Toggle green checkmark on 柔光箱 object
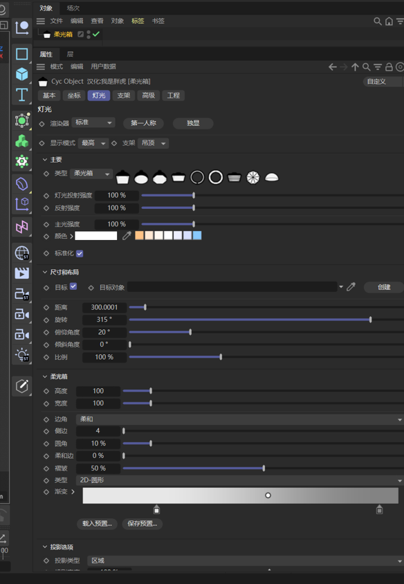404x584 pixels. point(96,34)
